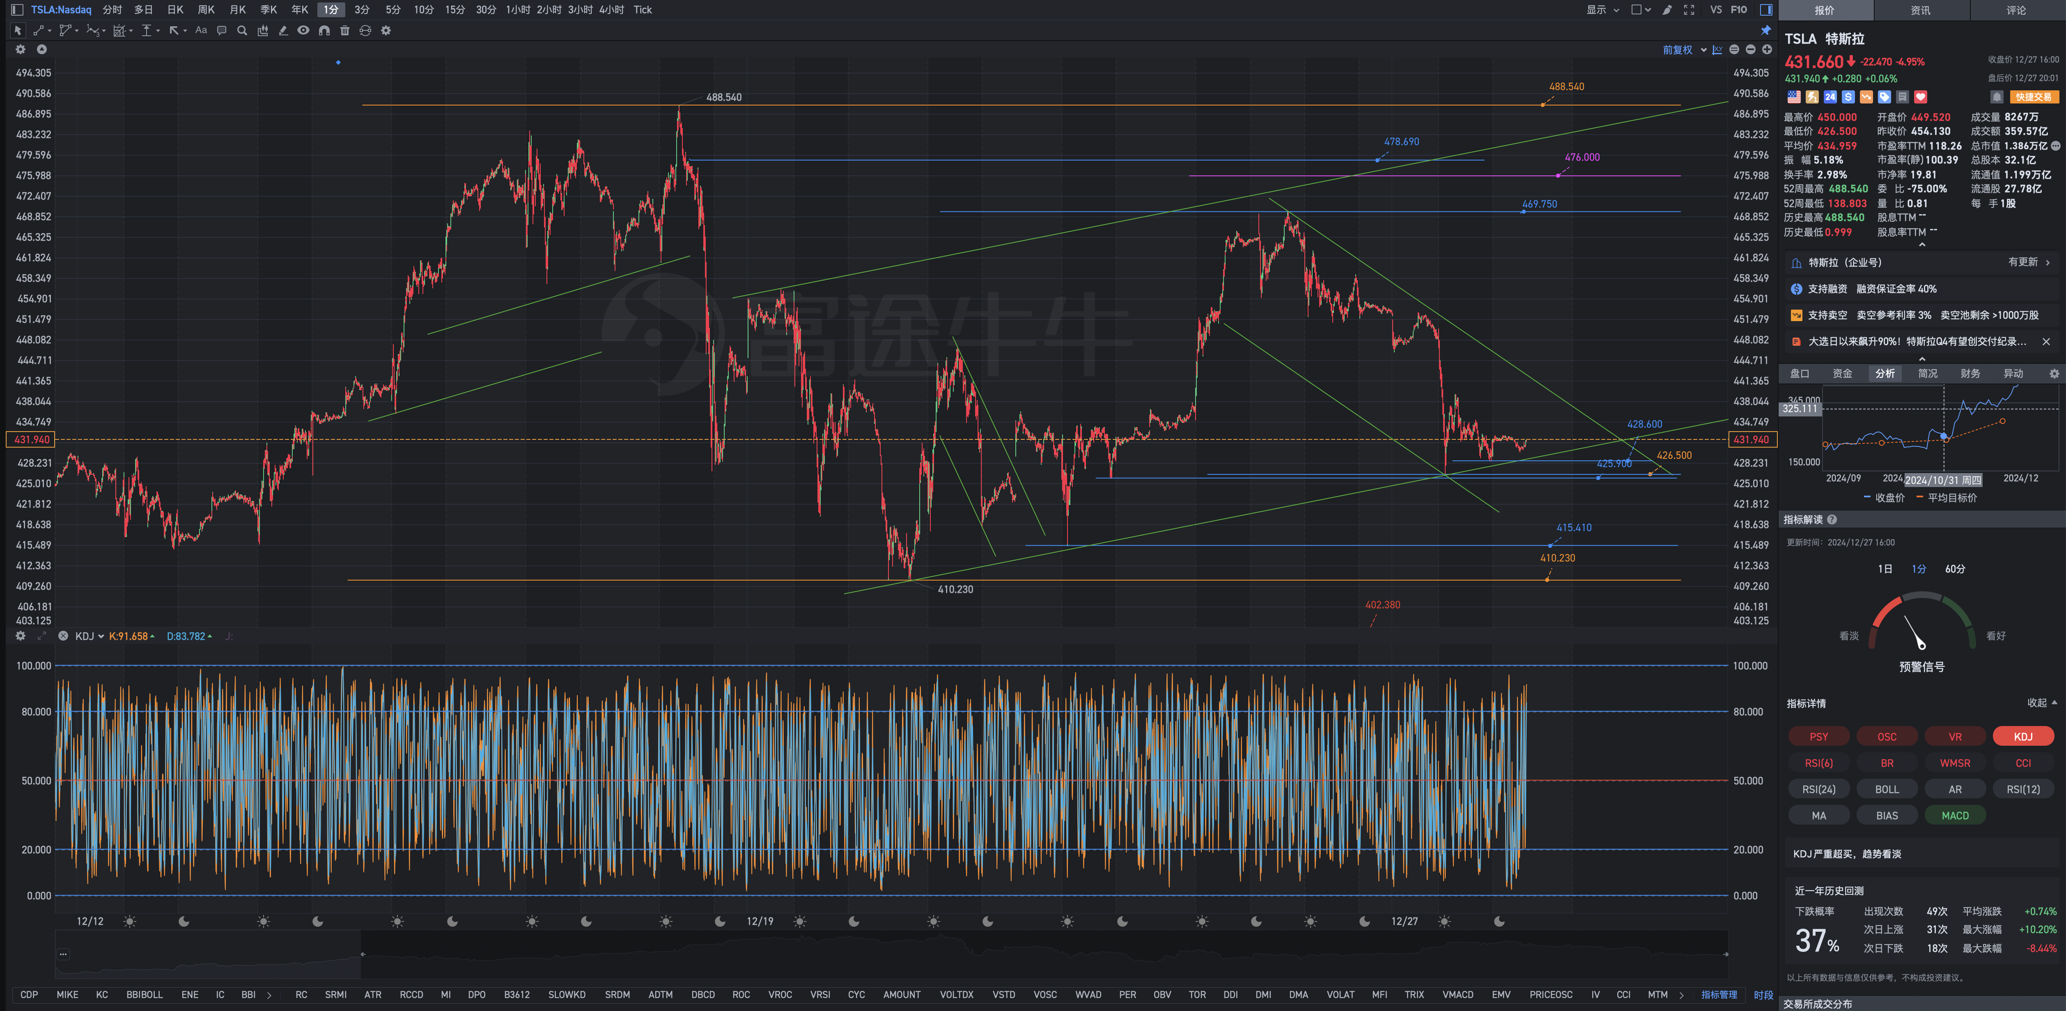The image size is (2066, 1011).
Task: Open the 显示 display dropdown
Action: coord(1602,9)
